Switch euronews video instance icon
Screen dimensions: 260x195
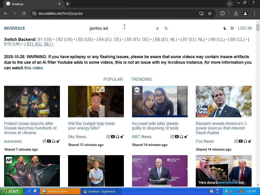click(x=58, y=141)
